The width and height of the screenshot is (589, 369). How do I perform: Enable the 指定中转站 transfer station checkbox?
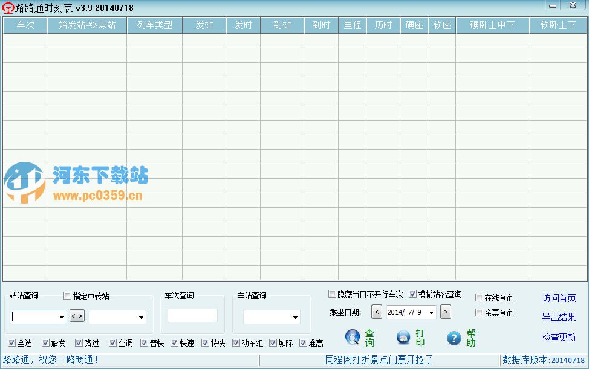(x=67, y=295)
